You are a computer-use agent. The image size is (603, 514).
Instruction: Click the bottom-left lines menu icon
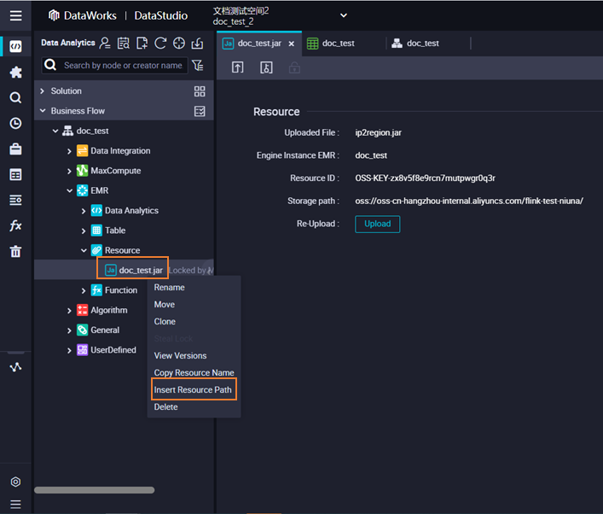click(15, 504)
